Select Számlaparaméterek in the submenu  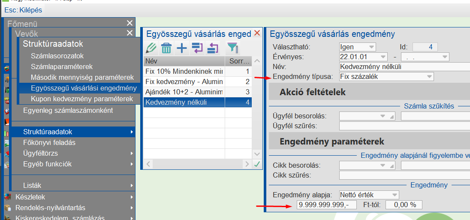pyautogui.click(x=62, y=66)
